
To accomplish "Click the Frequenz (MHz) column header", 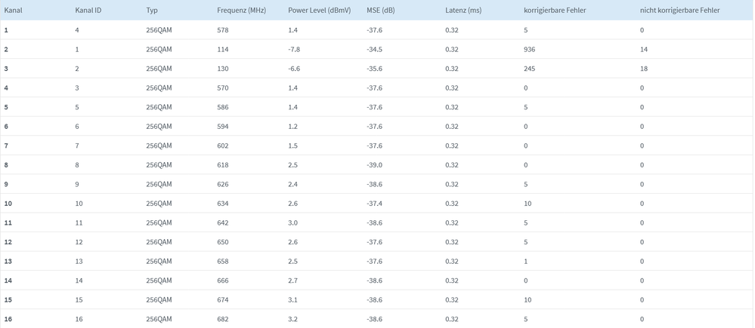I will tap(241, 11).
